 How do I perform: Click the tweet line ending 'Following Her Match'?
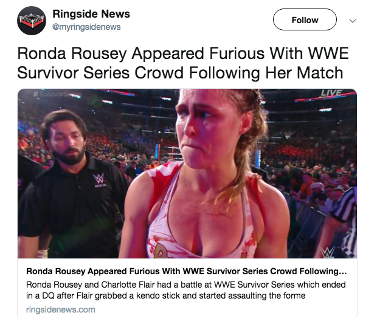pyautogui.click(x=180, y=73)
